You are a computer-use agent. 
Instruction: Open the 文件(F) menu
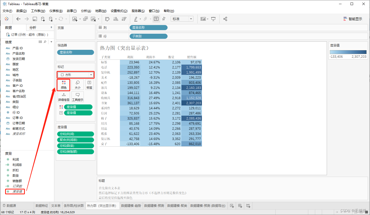click(x=7, y=11)
